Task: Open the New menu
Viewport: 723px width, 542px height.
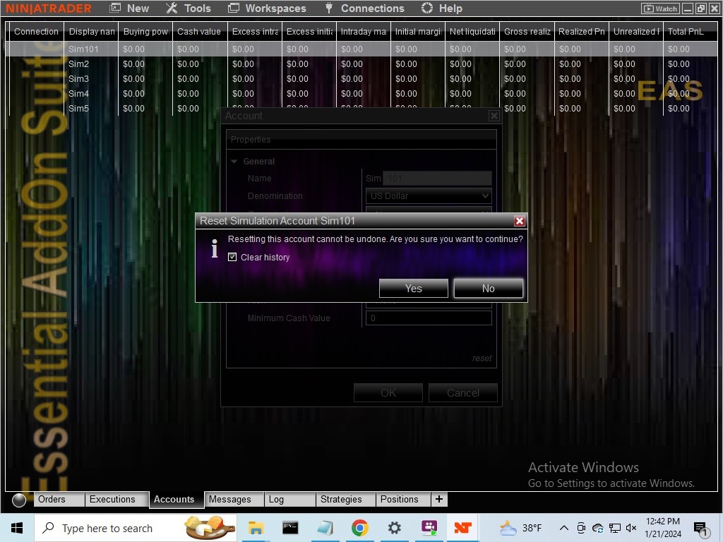Action: coord(130,8)
